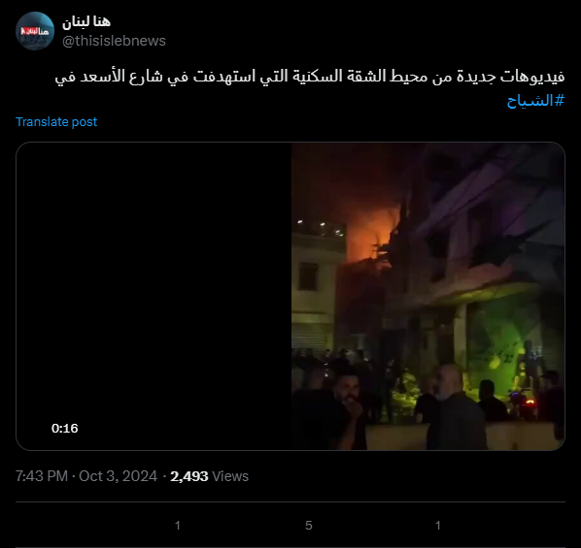The height and width of the screenshot is (548, 581).
Task: Click the reply count 1
Action: (178, 525)
